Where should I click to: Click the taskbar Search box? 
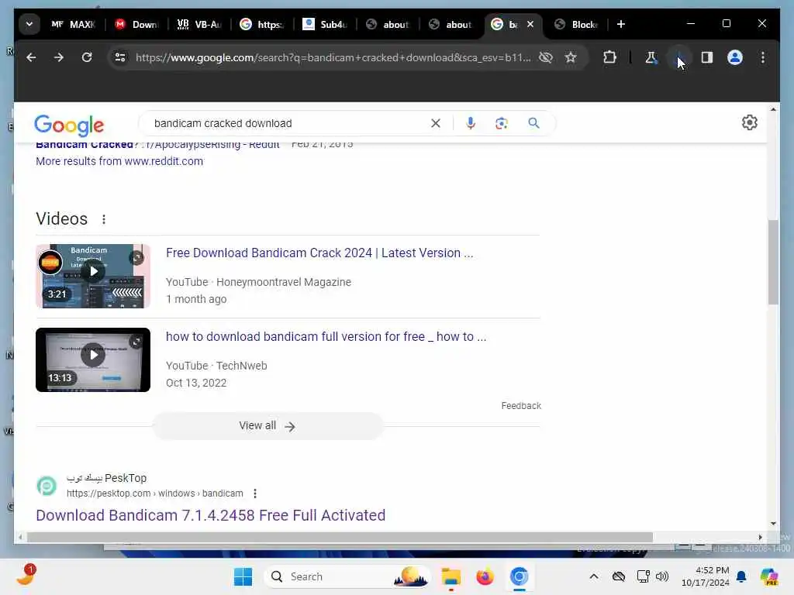tap(347, 576)
